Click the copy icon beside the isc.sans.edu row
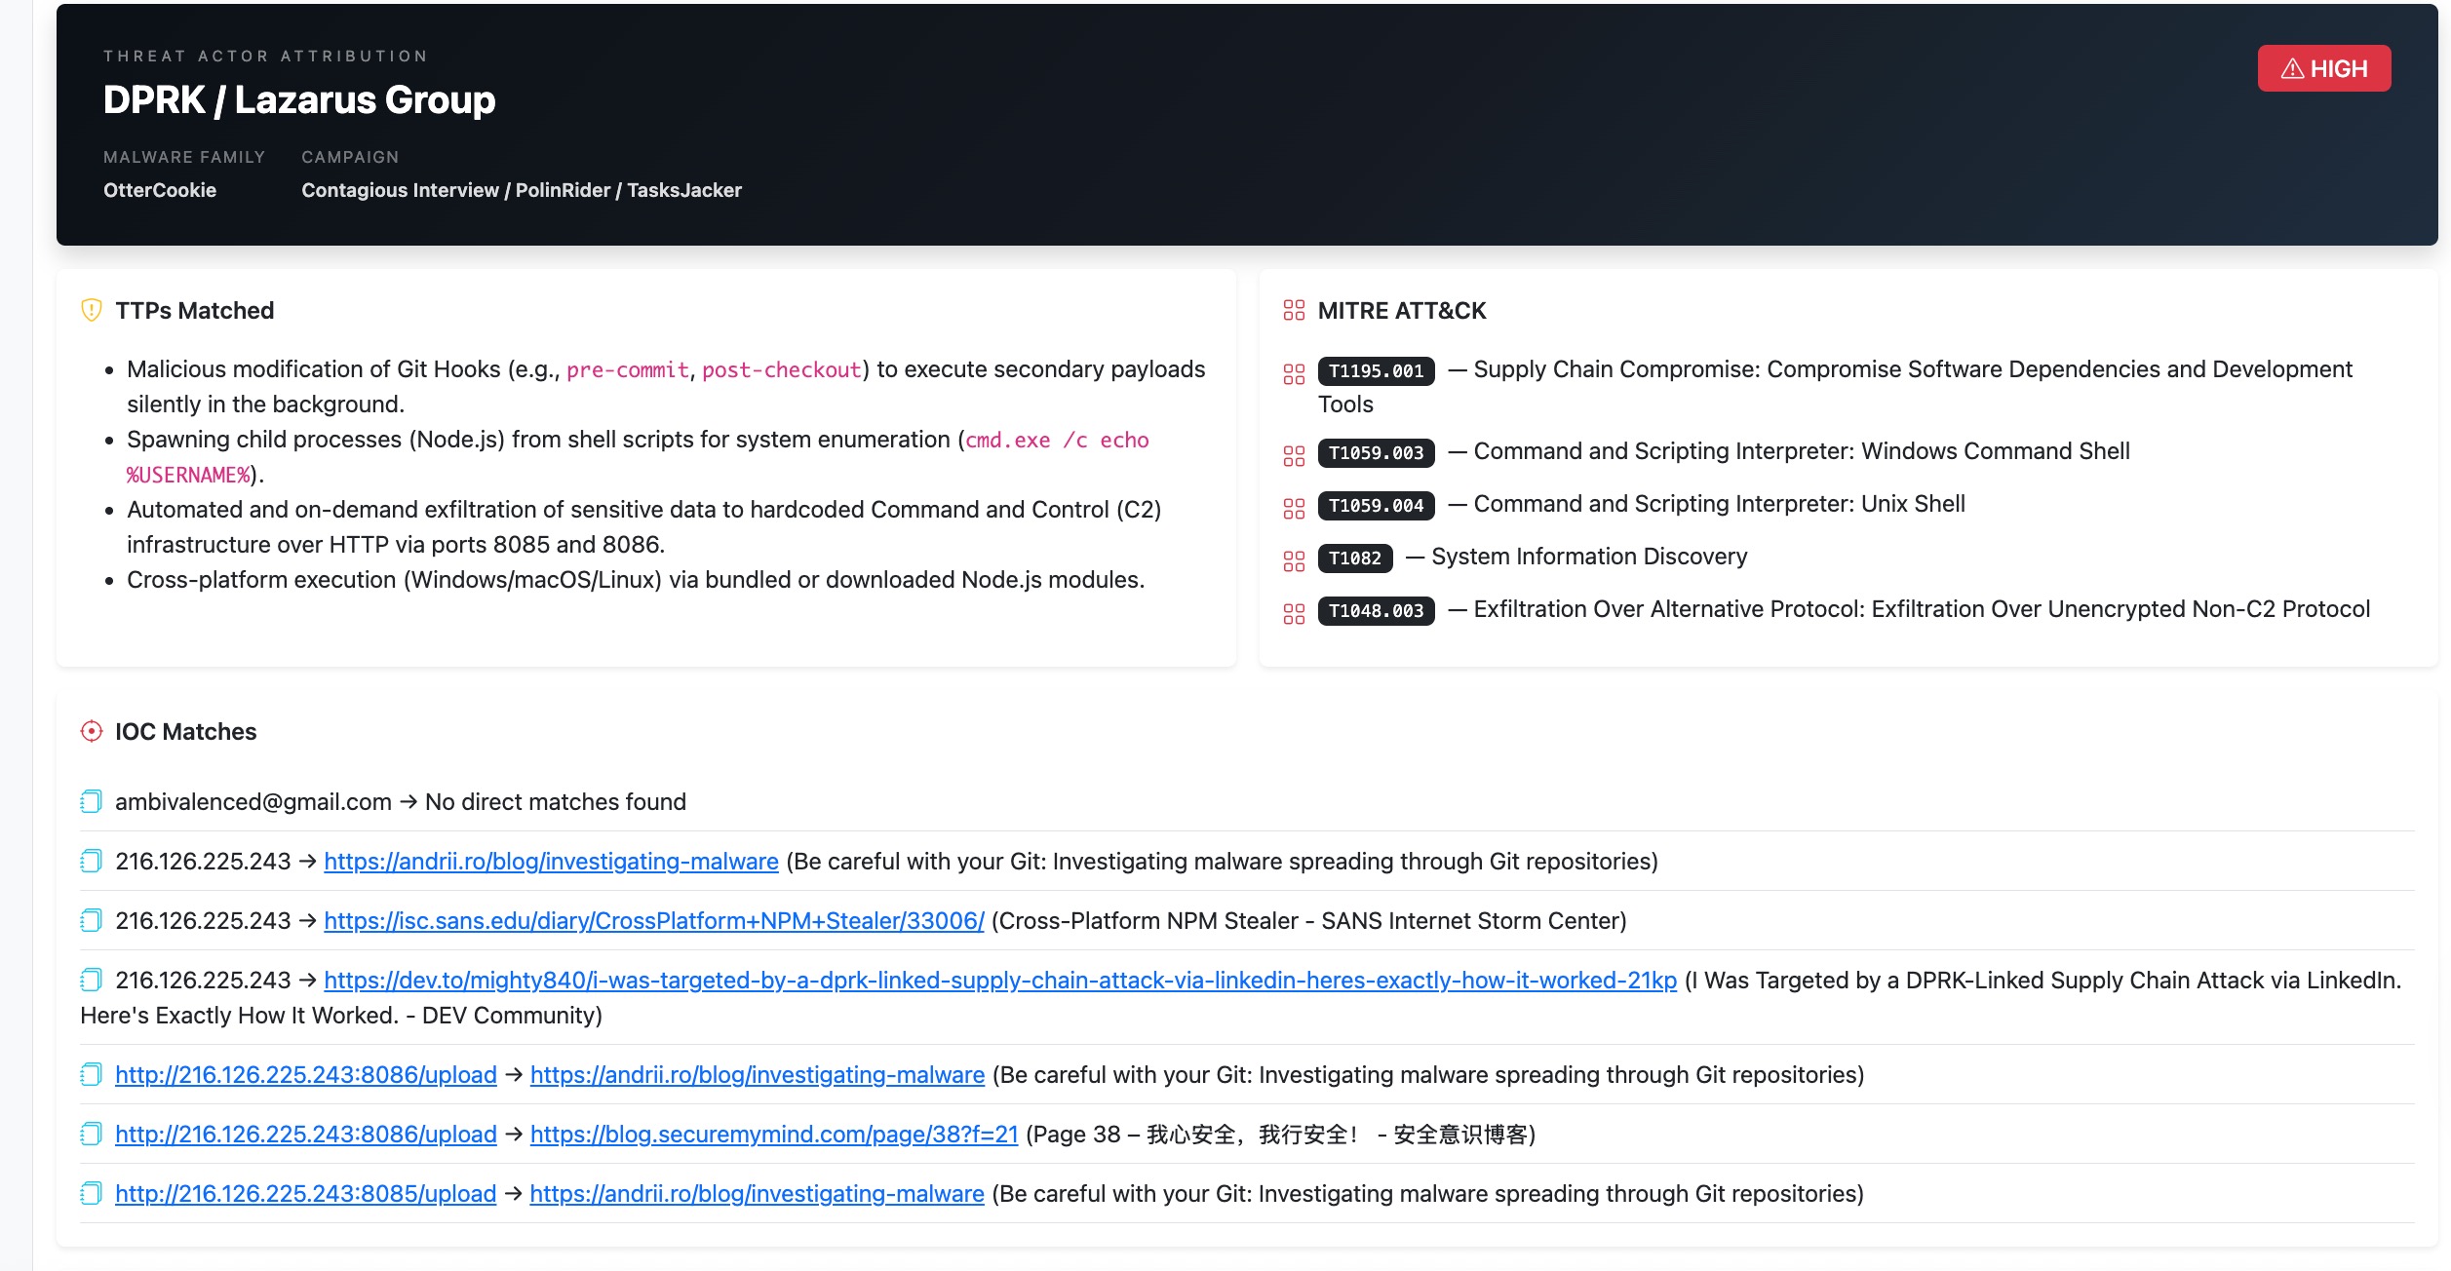This screenshot has width=2451, height=1271. tap(91, 920)
